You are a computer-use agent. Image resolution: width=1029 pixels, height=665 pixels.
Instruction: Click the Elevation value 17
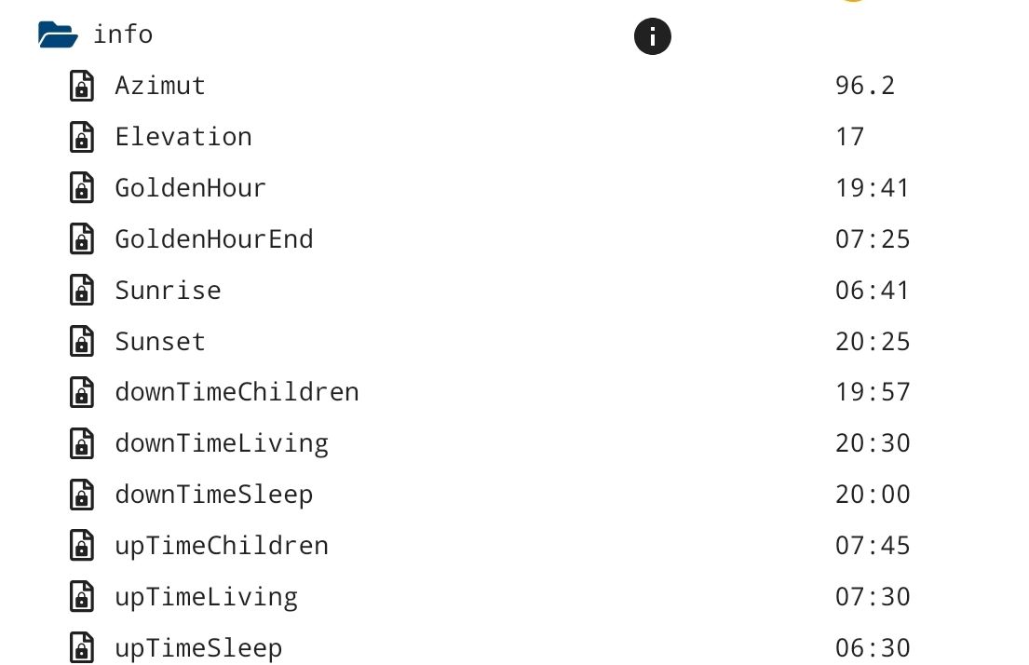click(850, 138)
